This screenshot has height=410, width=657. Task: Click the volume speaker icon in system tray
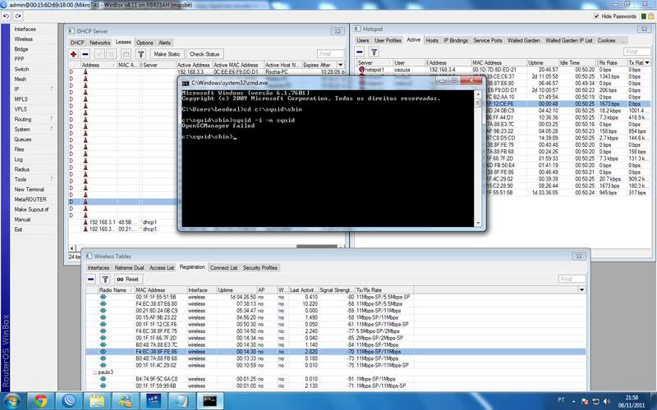point(606,401)
